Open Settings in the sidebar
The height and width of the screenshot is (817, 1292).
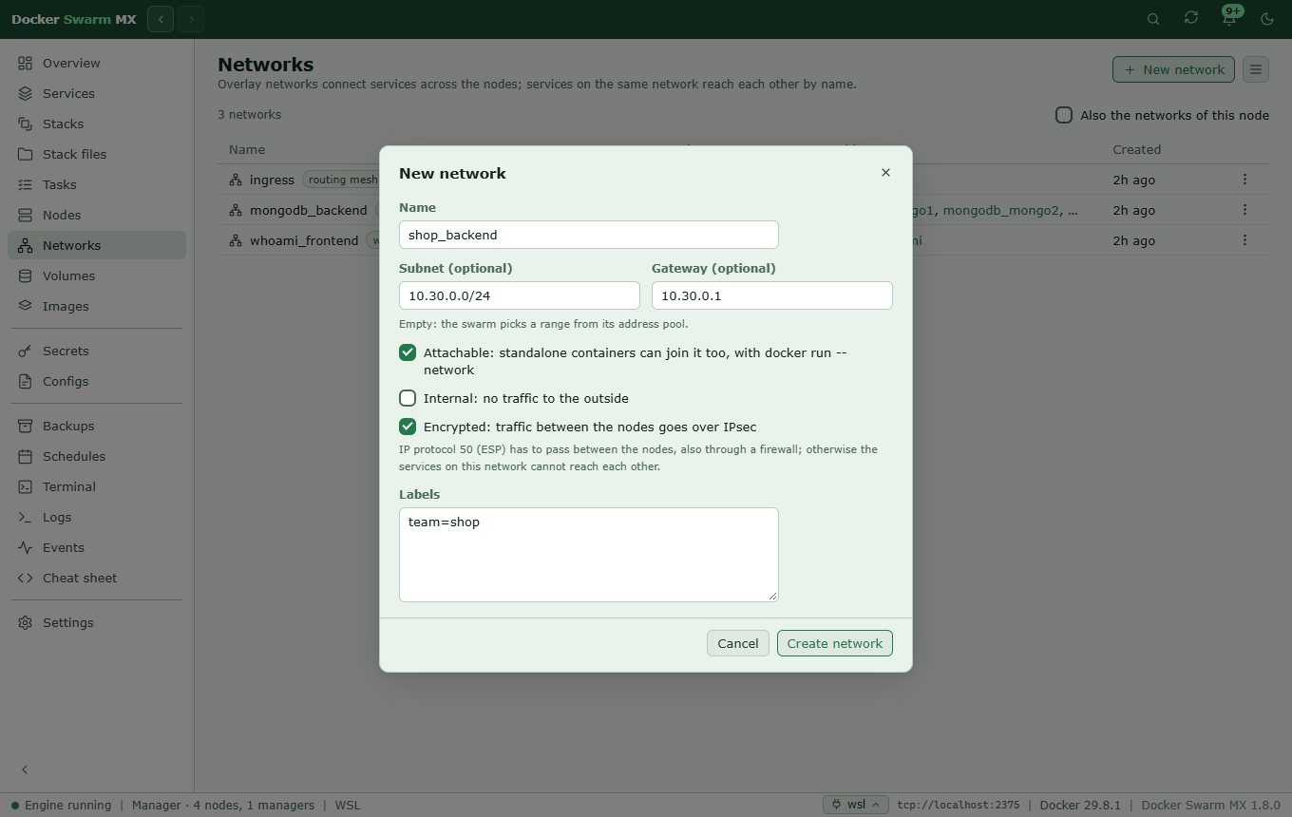click(97, 622)
